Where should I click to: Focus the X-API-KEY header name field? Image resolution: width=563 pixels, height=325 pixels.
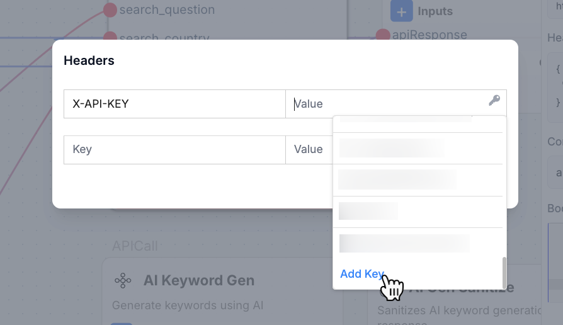pyautogui.click(x=174, y=104)
